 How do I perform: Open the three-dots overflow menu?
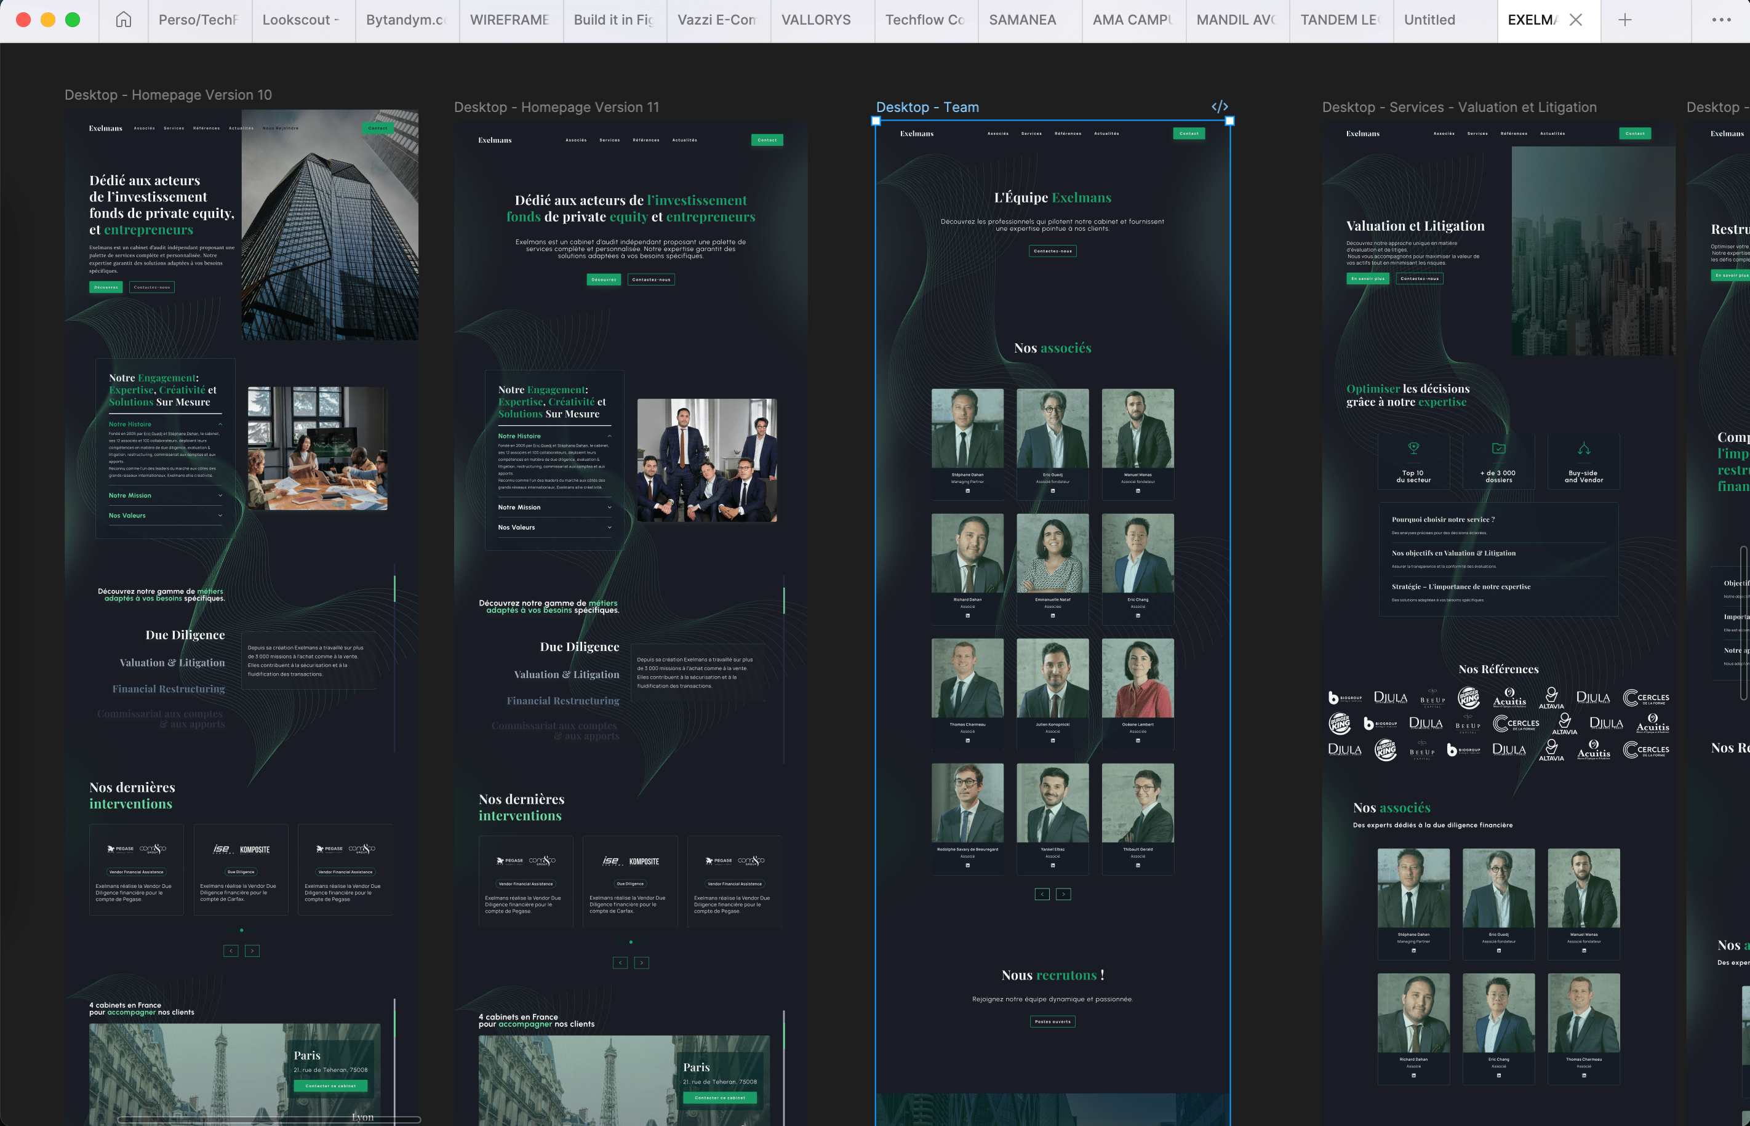click(x=1720, y=20)
